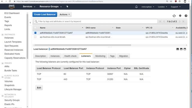Viewport: 192px width, 108px height.
Task: Open the reinception account dropdown
Action: tap(148, 7)
